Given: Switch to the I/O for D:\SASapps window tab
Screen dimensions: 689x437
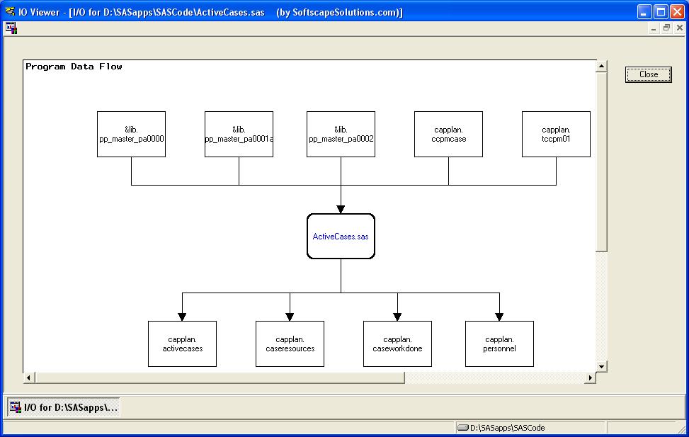Looking at the screenshot, I should pyautogui.click(x=64, y=407).
